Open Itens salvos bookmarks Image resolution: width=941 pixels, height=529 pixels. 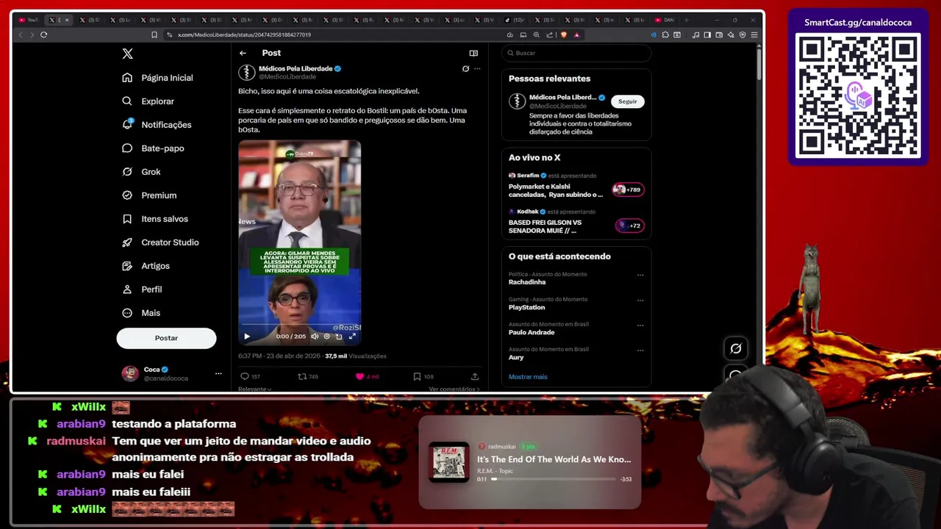155,219
